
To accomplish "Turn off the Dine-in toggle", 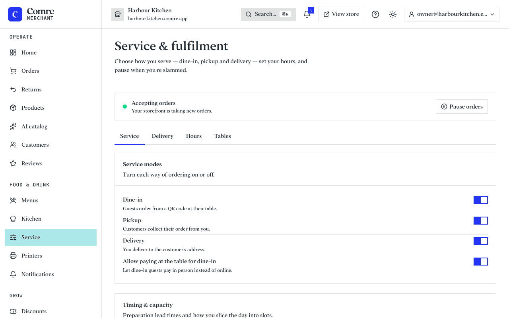I will [481, 200].
